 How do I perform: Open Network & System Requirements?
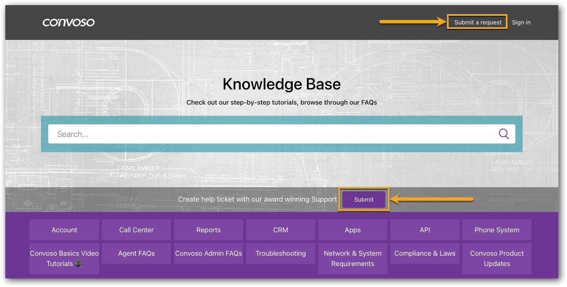click(x=353, y=258)
